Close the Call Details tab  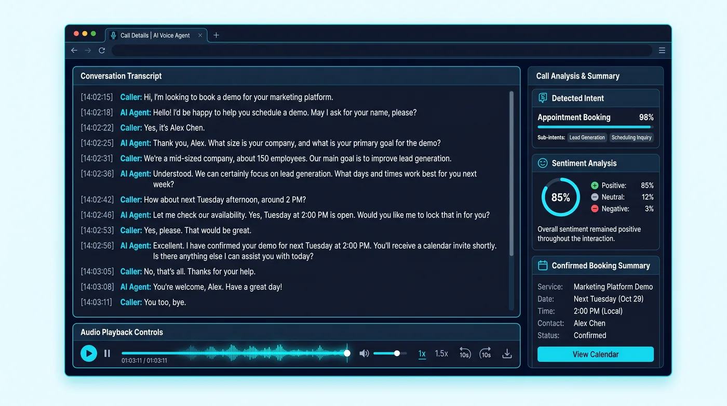tap(200, 35)
